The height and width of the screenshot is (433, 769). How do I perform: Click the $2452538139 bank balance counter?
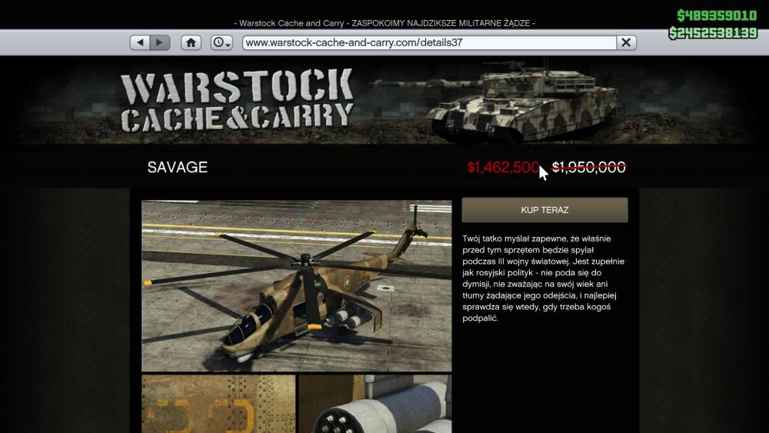pos(713,33)
